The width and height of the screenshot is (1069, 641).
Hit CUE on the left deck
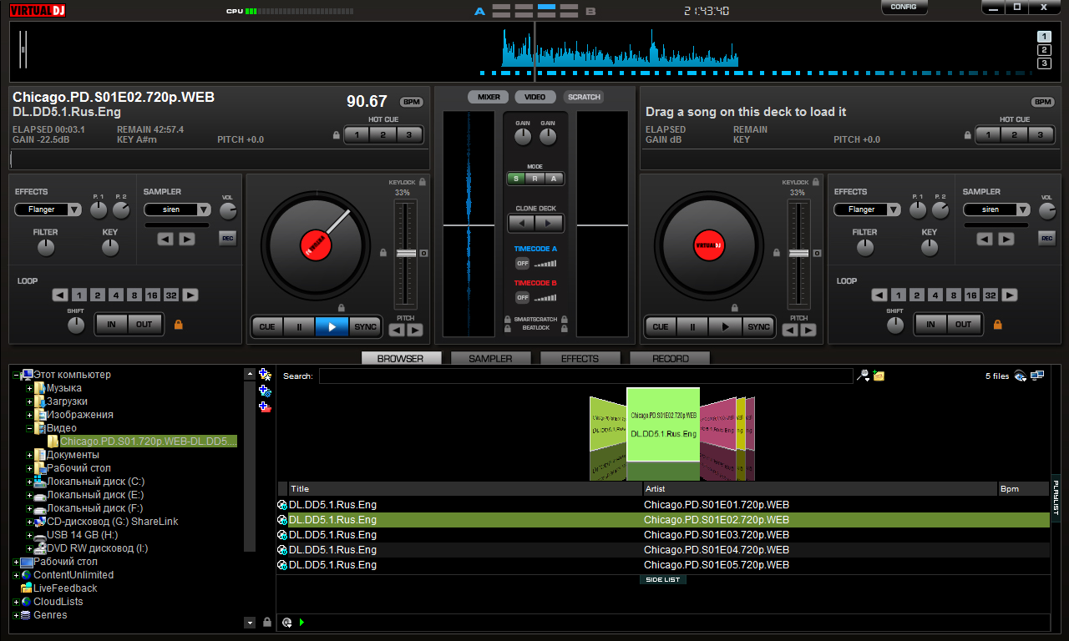coord(267,326)
